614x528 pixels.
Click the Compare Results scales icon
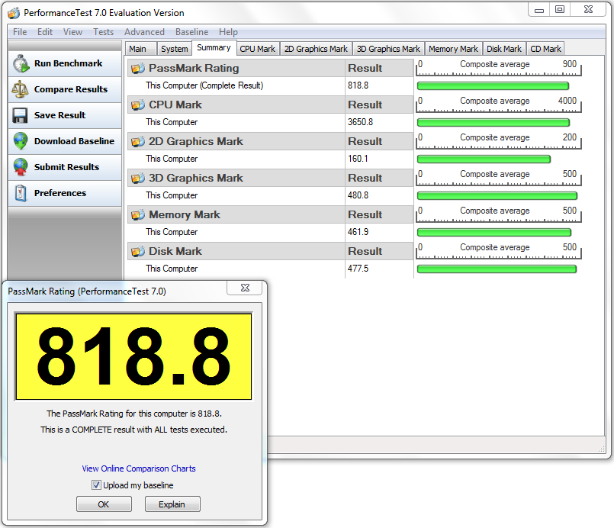20,90
